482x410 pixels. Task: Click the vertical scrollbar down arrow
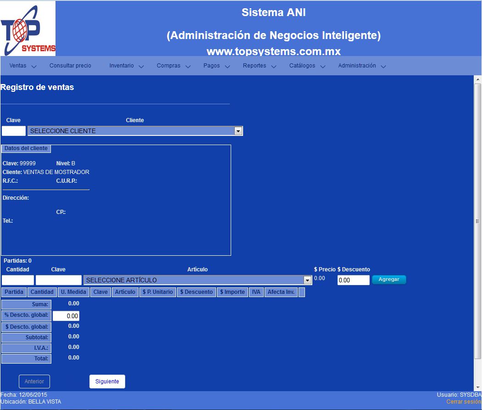click(x=477, y=387)
